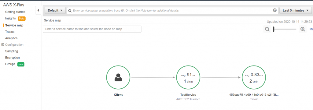Viewport: 313px width, 110px height.
Task: Click the zoom in magnifier icon
Action: (x=303, y=29)
